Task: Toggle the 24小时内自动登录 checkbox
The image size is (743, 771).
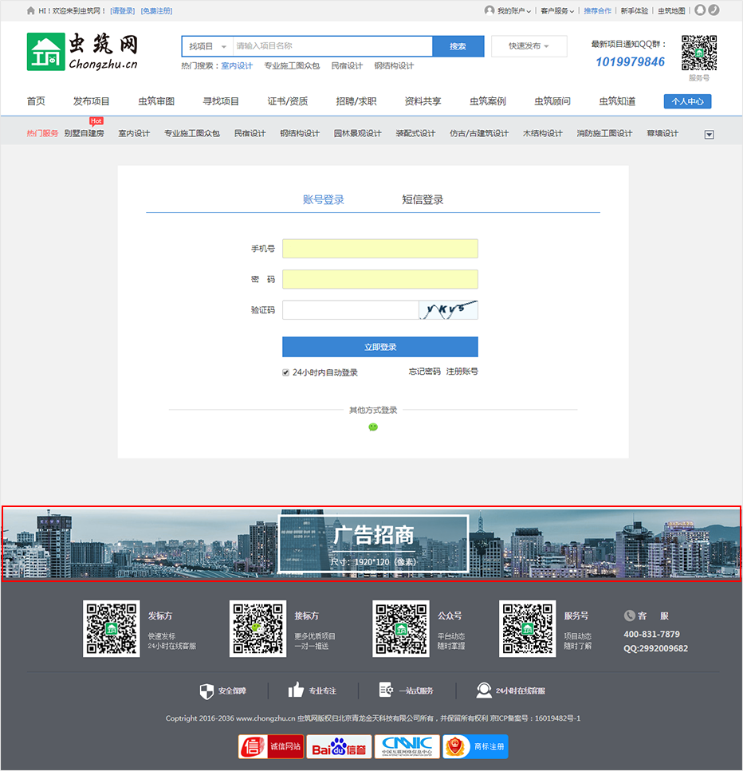Action: (x=286, y=372)
